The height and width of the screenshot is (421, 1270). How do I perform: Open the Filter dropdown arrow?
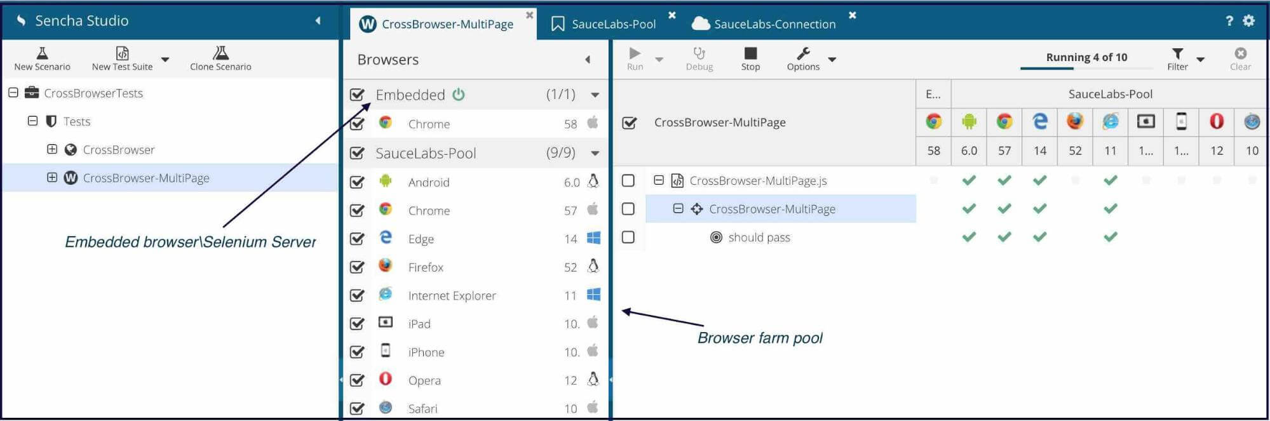pos(1200,59)
